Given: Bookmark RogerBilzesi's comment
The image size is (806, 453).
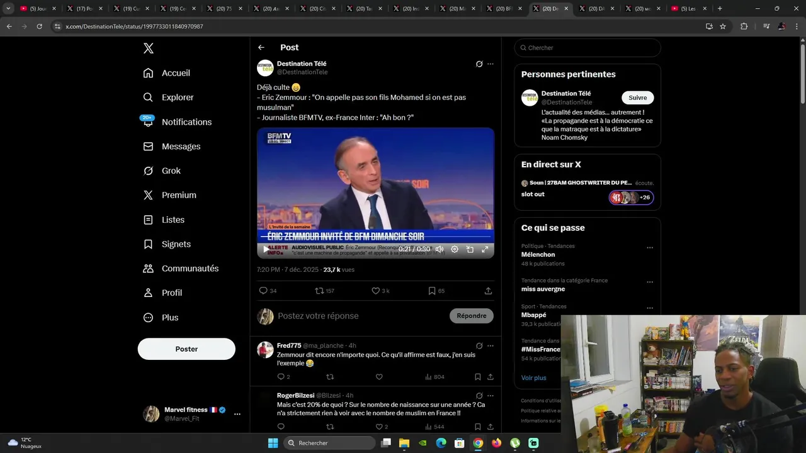Looking at the screenshot, I should coord(477,427).
